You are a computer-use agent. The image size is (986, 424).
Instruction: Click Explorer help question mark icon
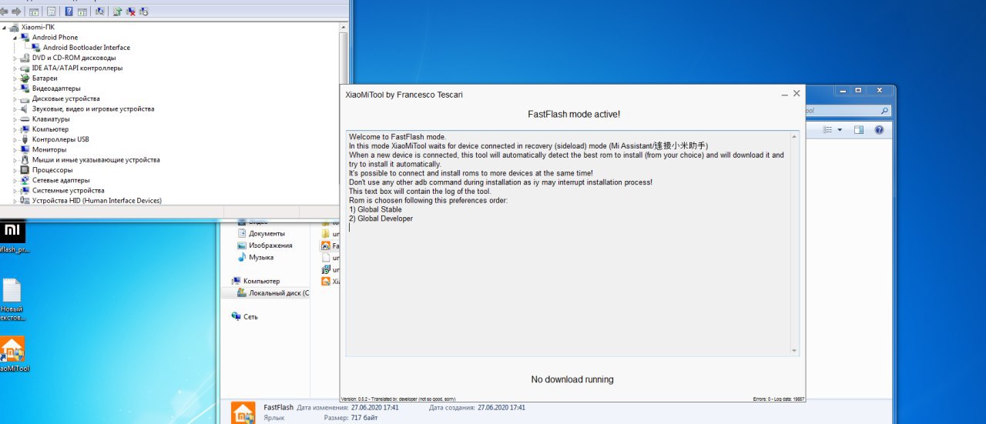click(x=878, y=130)
